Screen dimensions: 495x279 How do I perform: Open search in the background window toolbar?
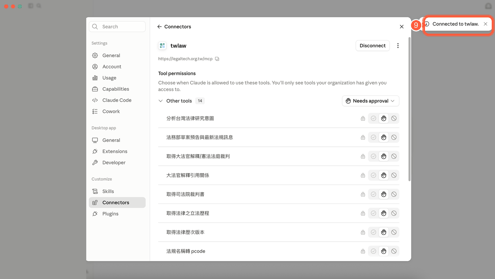[39, 6]
